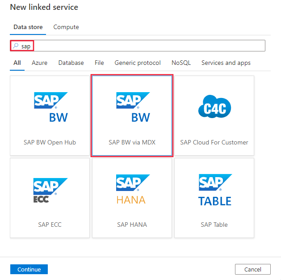This screenshot has width=281, height=280.
Task: Click the SAP BW via MDX logo
Action: tap(133, 107)
